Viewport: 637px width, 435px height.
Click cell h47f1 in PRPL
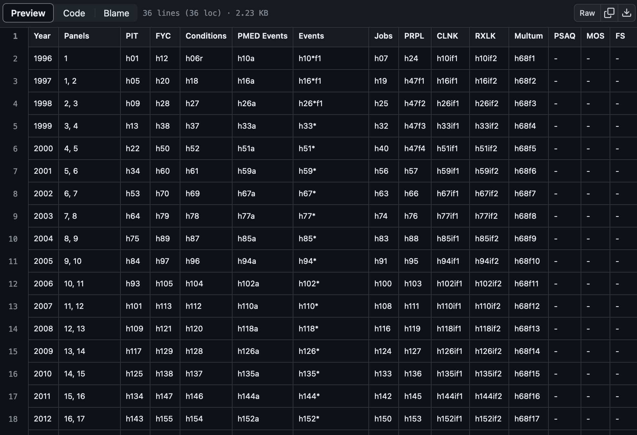(414, 81)
